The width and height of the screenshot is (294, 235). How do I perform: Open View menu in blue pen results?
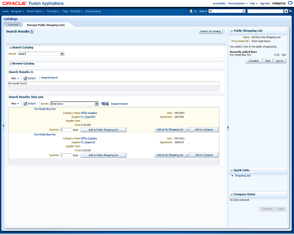15,104
